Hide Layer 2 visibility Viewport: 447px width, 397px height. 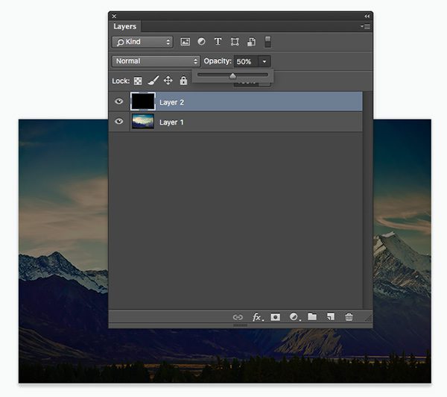click(x=119, y=101)
